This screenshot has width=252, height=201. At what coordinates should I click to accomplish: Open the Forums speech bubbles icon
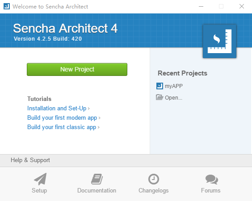point(212,179)
